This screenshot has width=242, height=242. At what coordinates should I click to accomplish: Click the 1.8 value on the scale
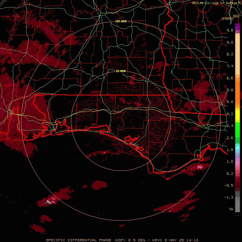tap(230, 150)
